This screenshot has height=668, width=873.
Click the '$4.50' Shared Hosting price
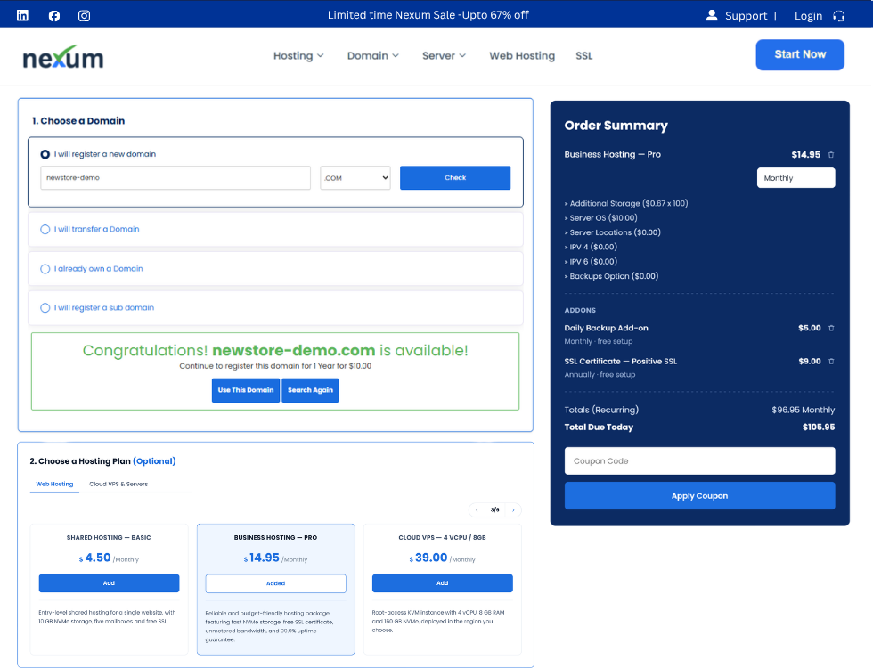[94, 558]
